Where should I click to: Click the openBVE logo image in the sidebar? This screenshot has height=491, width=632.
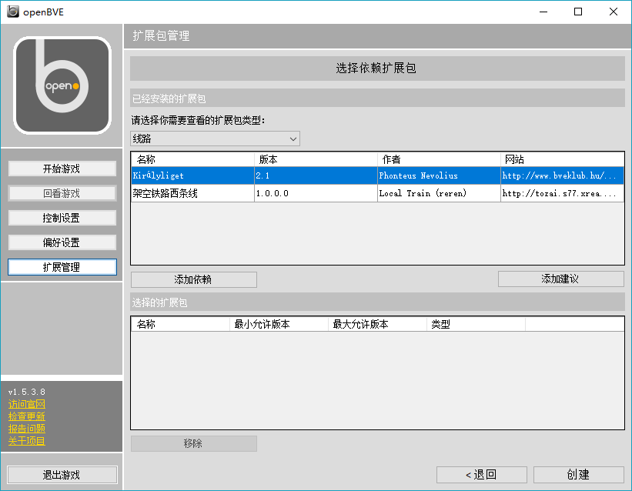[62, 85]
